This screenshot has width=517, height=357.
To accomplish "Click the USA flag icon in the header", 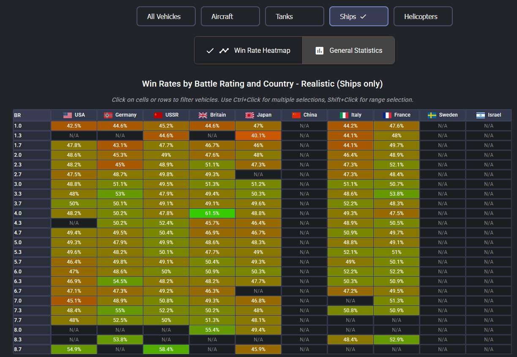I will pyautogui.click(x=68, y=115).
